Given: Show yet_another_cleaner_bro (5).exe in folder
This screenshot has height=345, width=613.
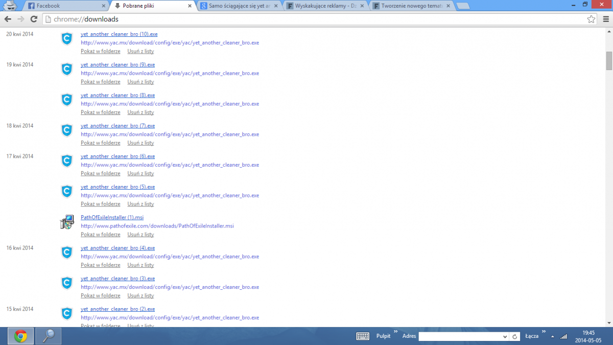Looking at the screenshot, I should tap(101, 204).
